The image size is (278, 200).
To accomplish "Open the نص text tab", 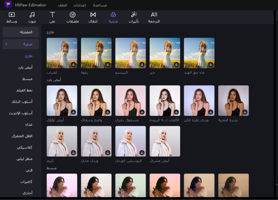I will tap(52, 17).
